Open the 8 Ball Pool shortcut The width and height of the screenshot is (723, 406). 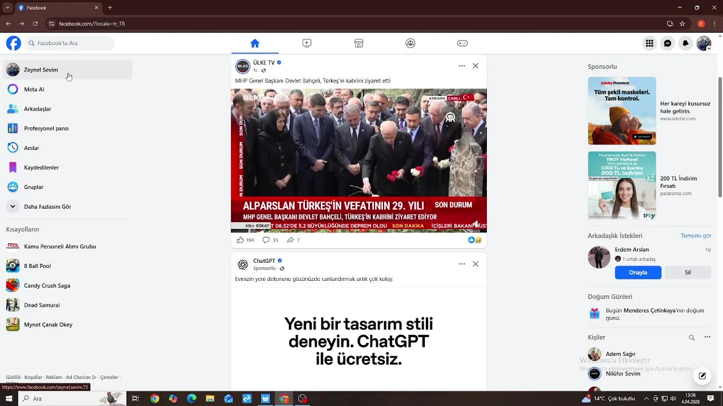(68, 266)
